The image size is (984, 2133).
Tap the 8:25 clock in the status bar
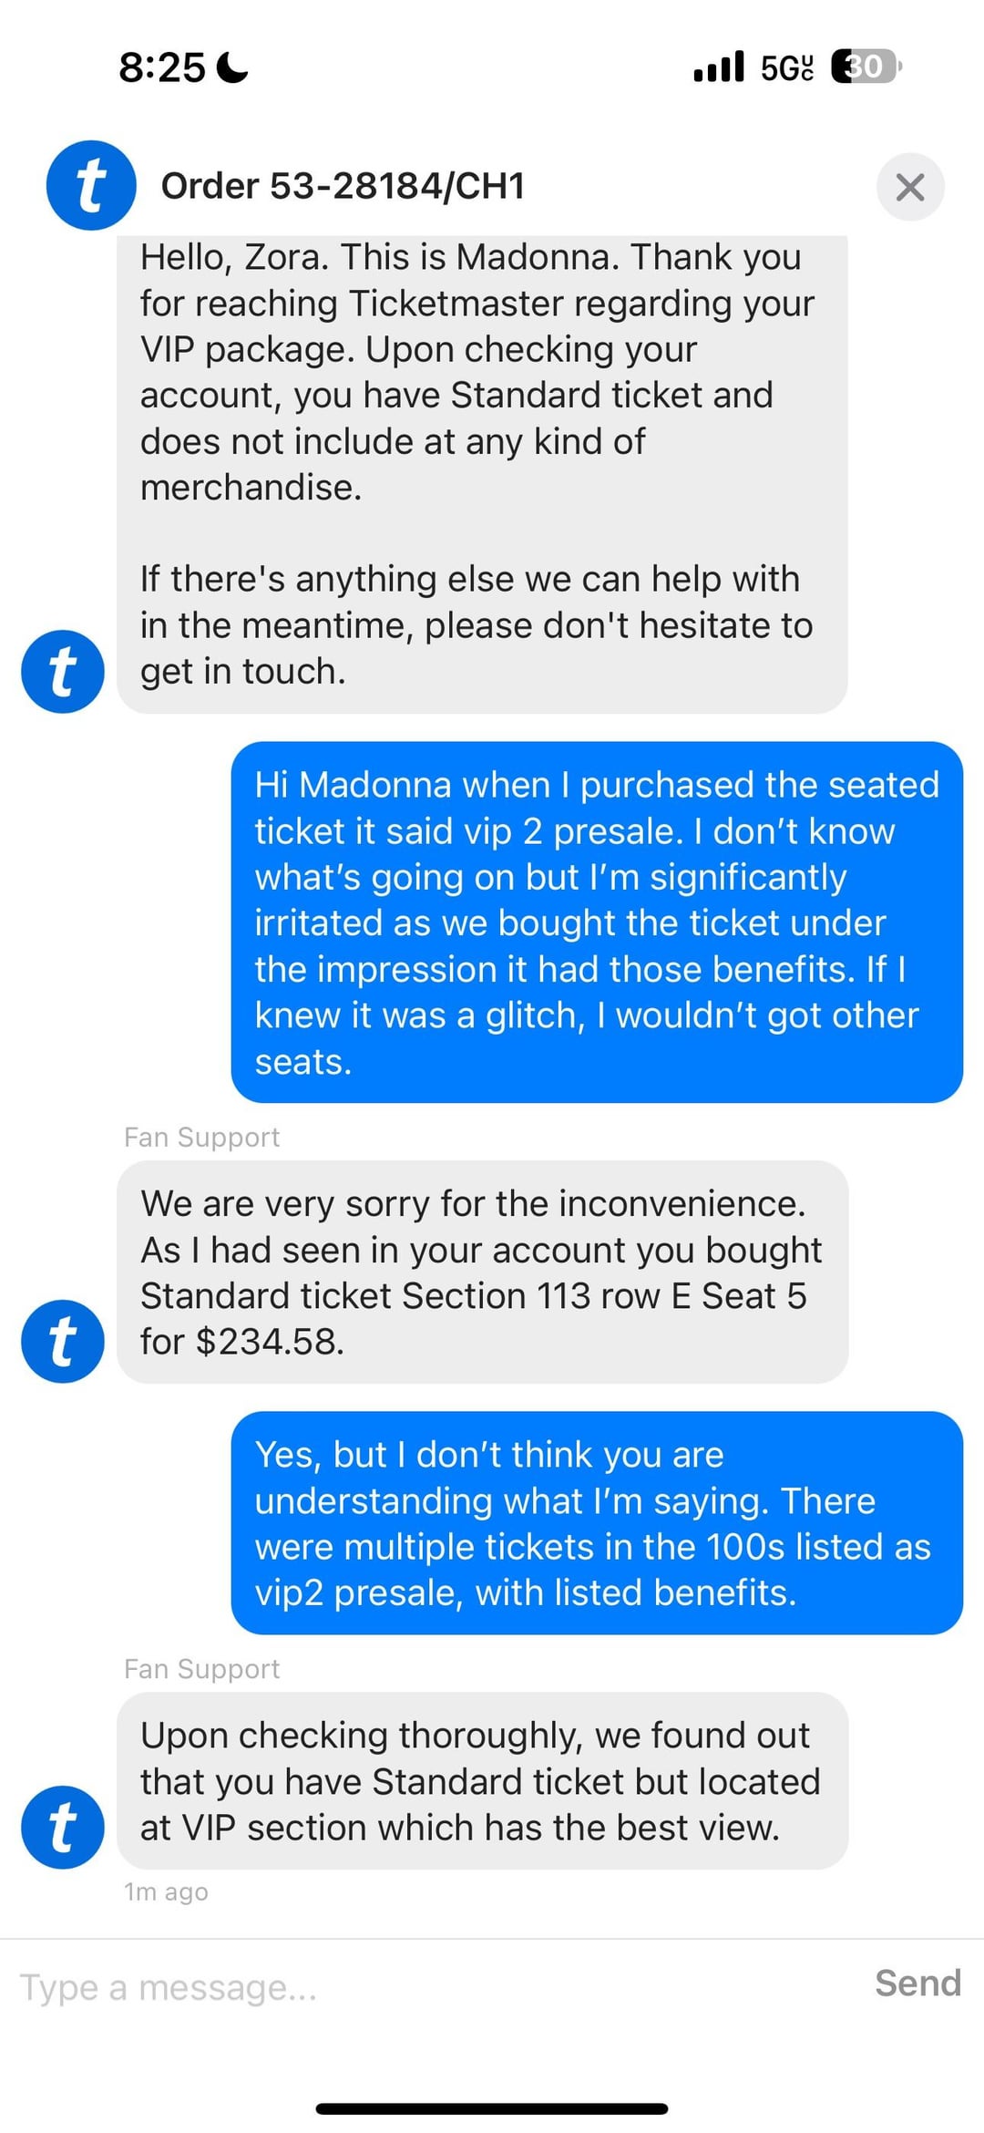(162, 67)
